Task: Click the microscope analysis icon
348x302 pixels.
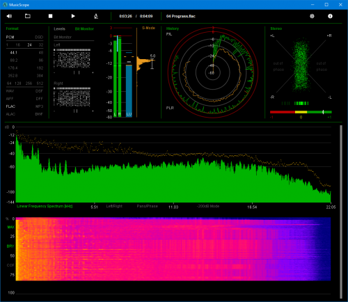Action: point(96,16)
